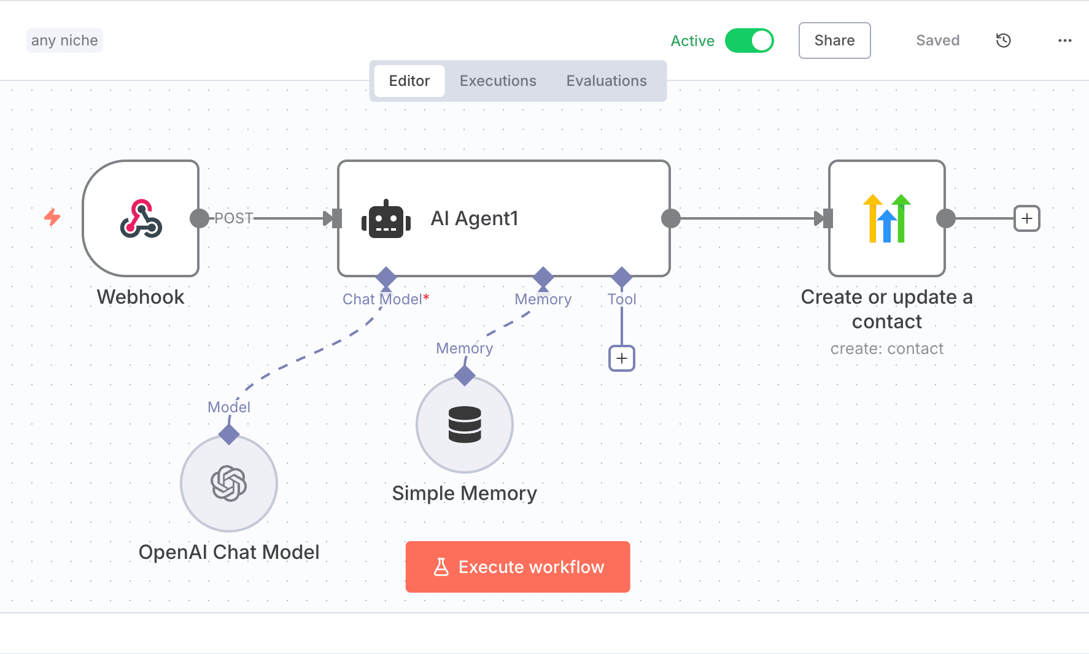Screen dimensions: 1089x654
Task: Click the Webhook output connector dot
Action: point(200,218)
